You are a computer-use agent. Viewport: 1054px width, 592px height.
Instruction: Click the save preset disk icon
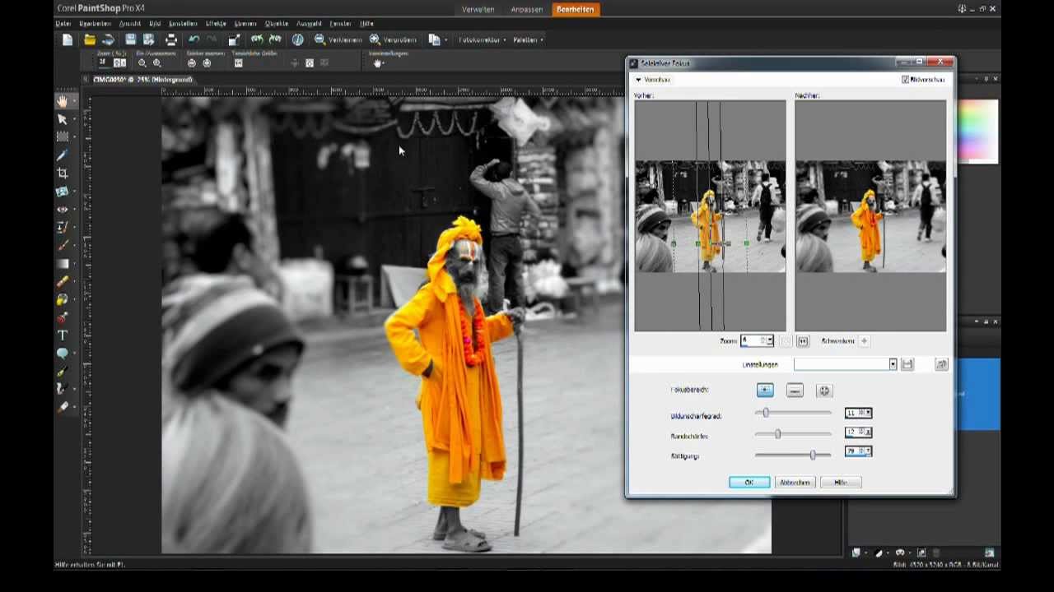[907, 364]
